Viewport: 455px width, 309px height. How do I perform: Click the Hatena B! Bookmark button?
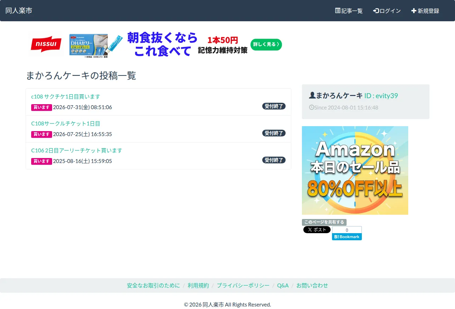[347, 237]
